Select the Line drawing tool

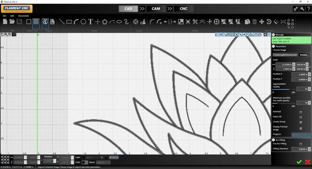(62, 22)
